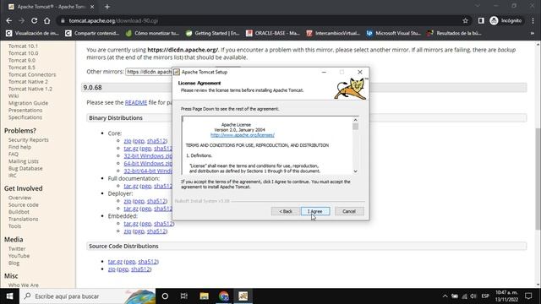Open the 'Visualización de im...' bookmark
This screenshot has width=541, height=304.
(33, 33)
